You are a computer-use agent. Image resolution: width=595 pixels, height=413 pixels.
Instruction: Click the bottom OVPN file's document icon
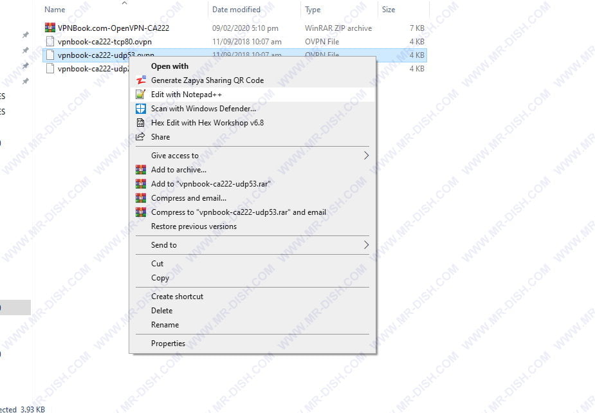tap(51, 69)
